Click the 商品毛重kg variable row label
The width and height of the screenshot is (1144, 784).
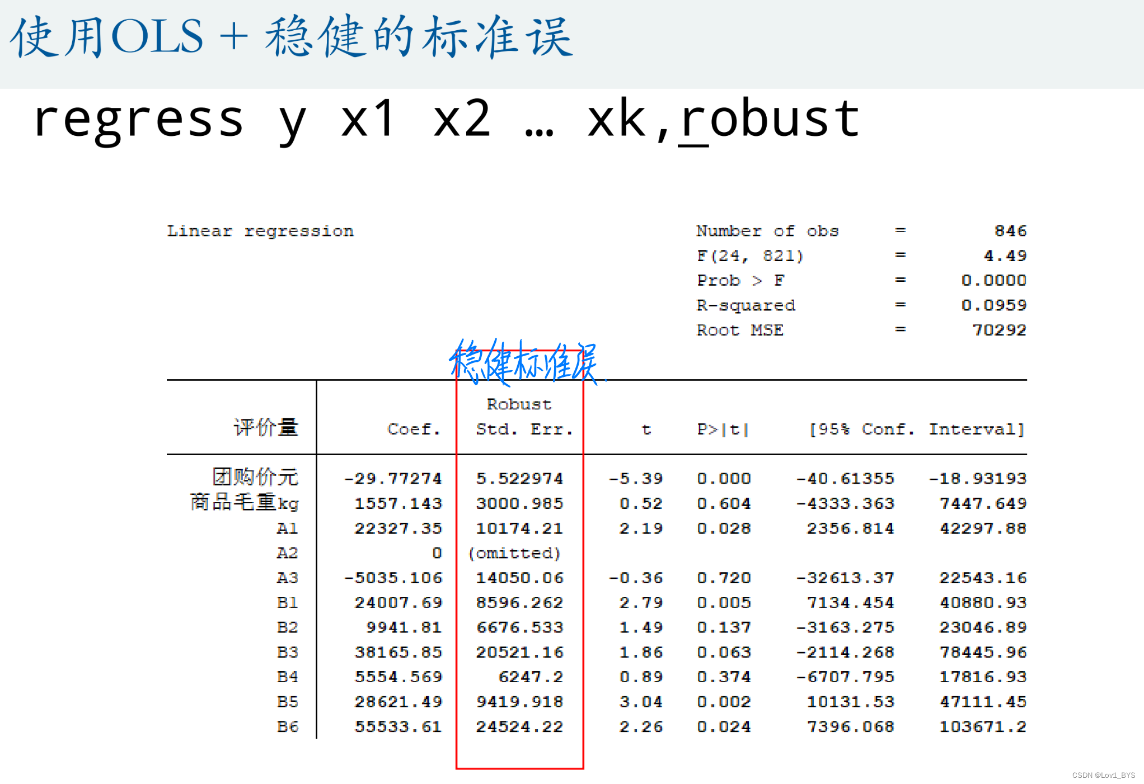tap(244, 503)
